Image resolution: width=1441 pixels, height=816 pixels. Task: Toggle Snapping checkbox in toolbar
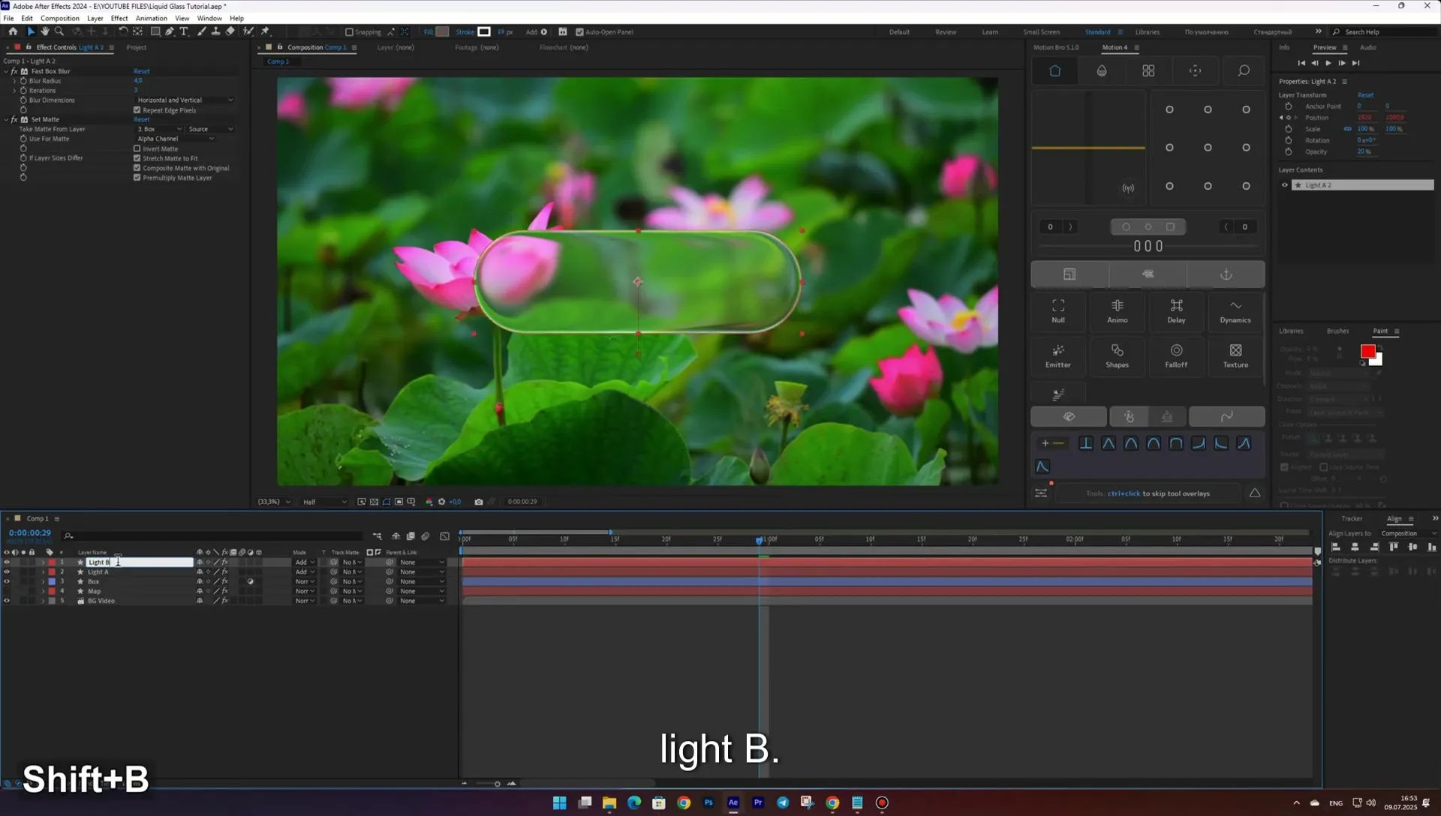[349, 32]
